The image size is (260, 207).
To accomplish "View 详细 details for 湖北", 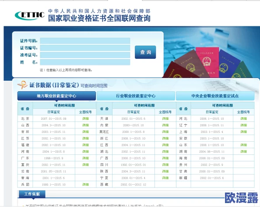I will pyautogui.click(x=165, y=151).
